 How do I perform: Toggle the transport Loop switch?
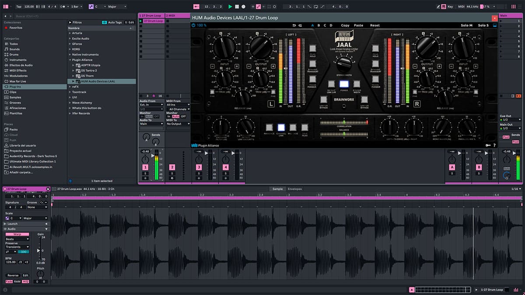coord(316,7)
